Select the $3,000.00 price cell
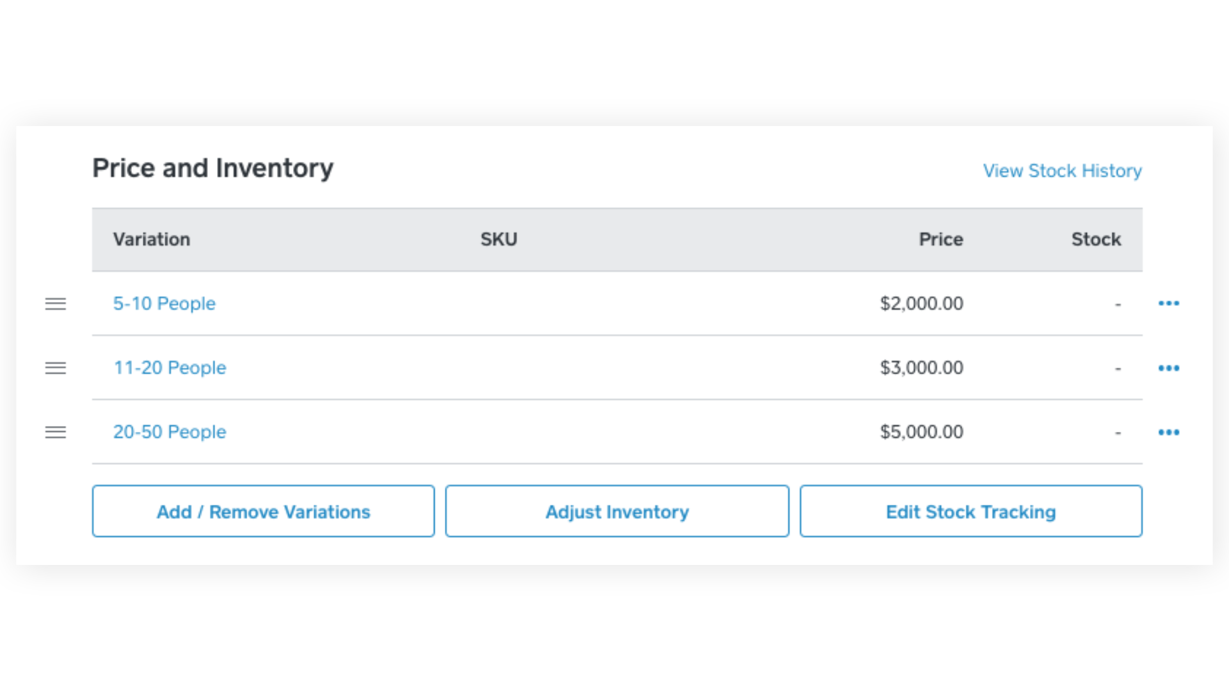Image resolution: width=1229 pixels, height=691 pixels. (x=922, y=368)
